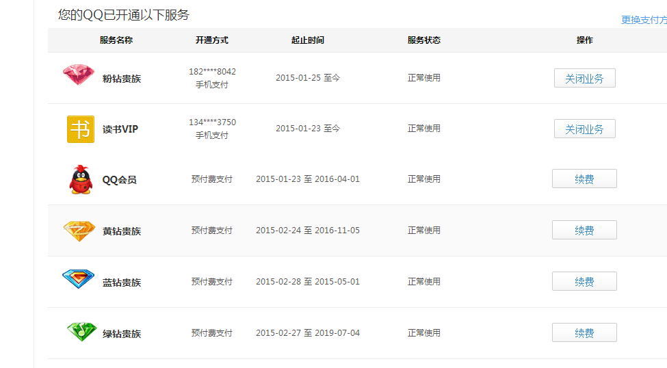The height and width of the screenshot is (368, 667).
Task: Select the 粉钻贵族 service name
Action: point(122,79)
